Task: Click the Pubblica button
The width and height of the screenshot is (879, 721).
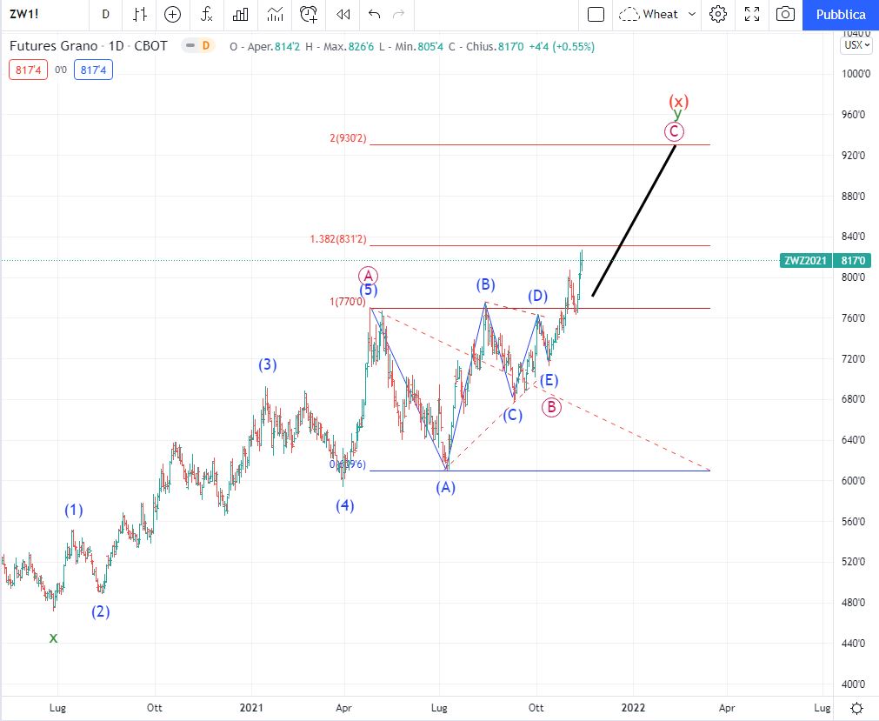Action: pyautogui.click(x=841, y=15)
